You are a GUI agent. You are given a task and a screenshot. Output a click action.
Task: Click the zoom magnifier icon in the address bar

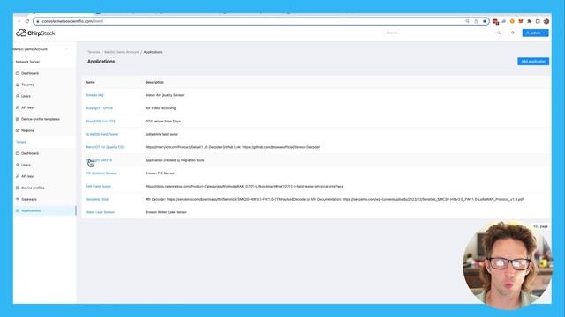[467, 21]
